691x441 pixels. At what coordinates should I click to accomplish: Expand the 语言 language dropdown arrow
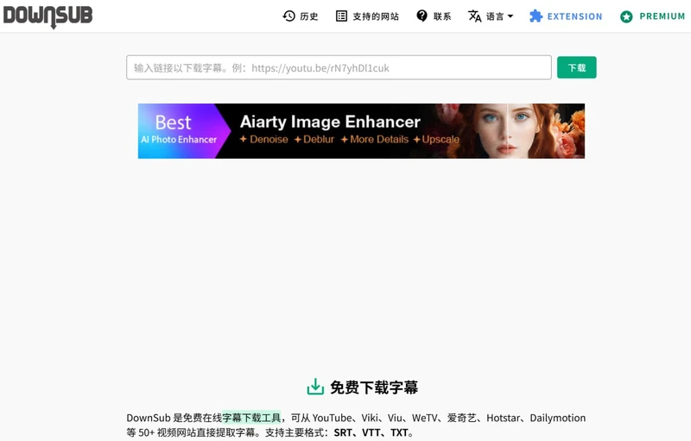tap(510, 16)
